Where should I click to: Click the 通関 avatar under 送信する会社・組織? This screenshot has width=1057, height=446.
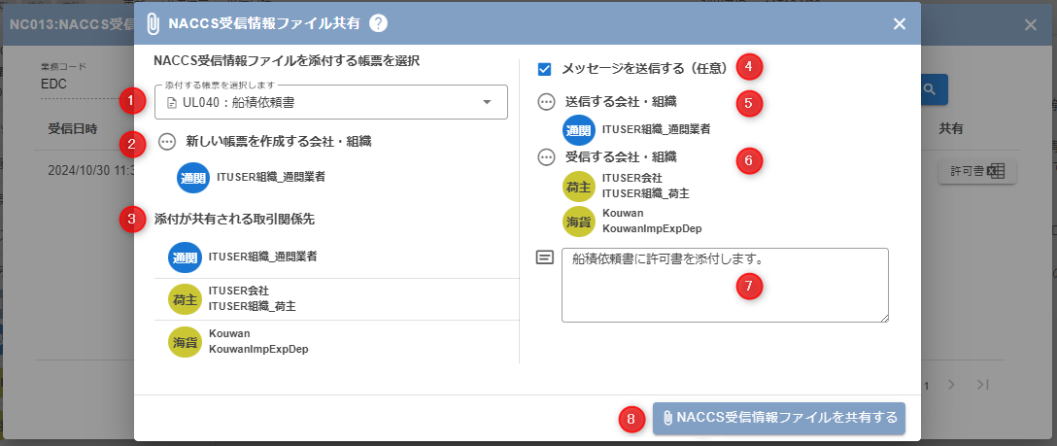point(579,128)
